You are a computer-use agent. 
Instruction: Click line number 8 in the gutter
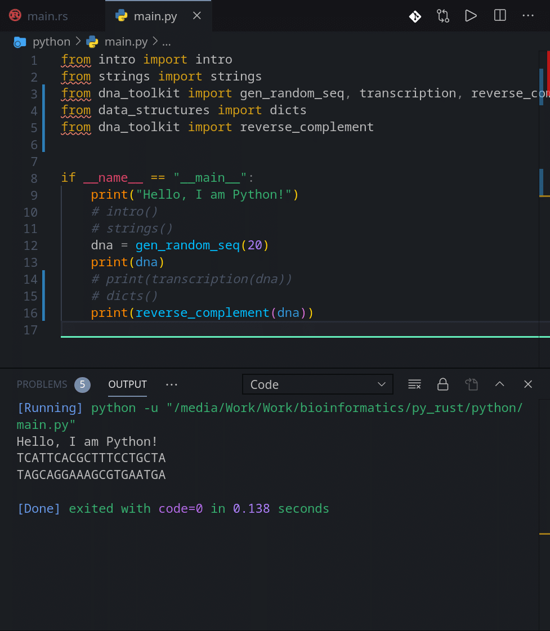point(34,178)
